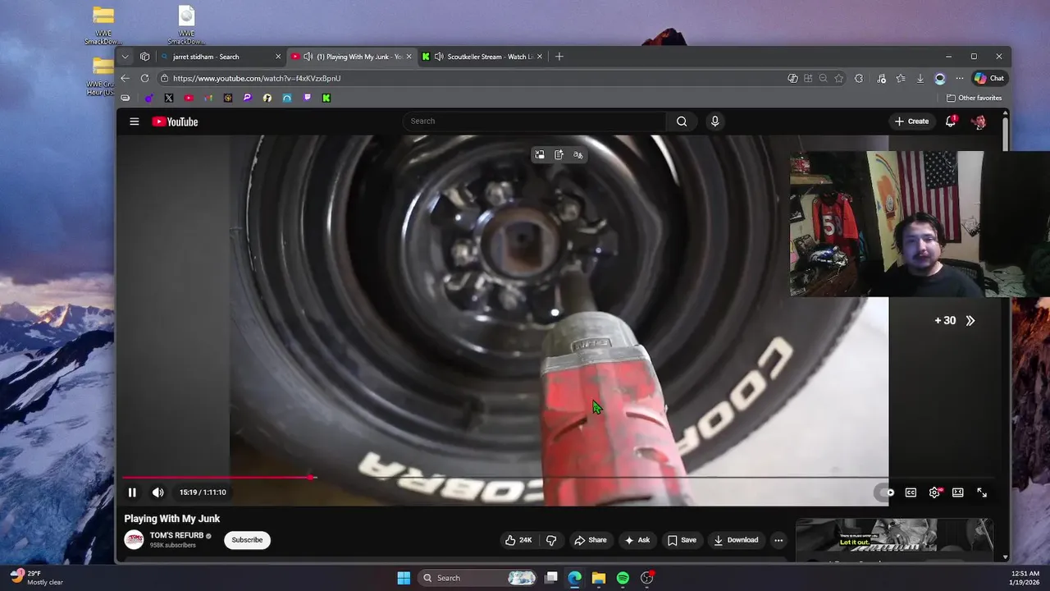Viewport: 1050px width, 591px height.
Task: Open the YouTube notifications bell
Action: tap(951, 121)
